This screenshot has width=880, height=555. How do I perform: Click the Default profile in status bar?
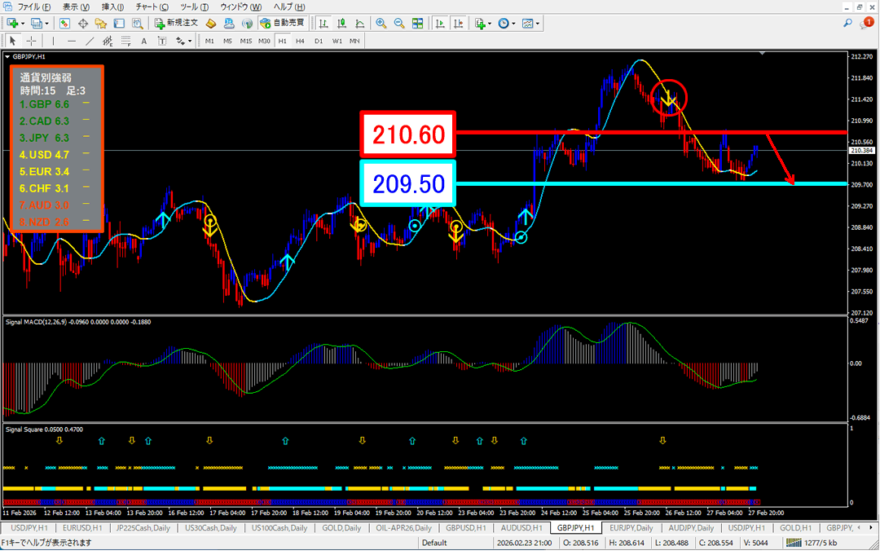tap(434, 543)
